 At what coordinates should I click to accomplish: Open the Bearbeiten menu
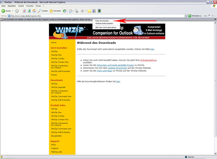[x=12, y=6]
